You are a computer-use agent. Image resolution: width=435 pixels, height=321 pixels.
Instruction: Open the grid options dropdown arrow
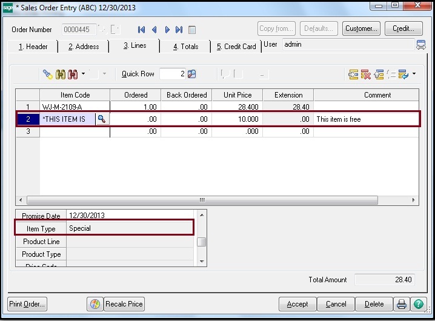pyautogui.click(x=414, y=74)
